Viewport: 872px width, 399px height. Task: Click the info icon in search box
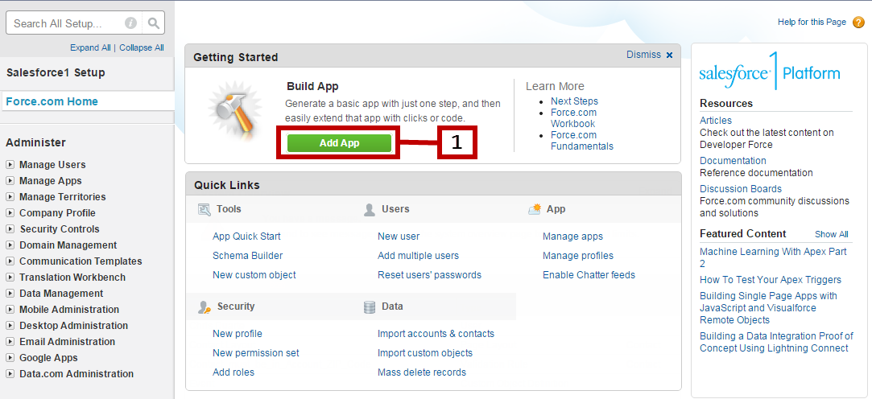(x=130, y=23)
